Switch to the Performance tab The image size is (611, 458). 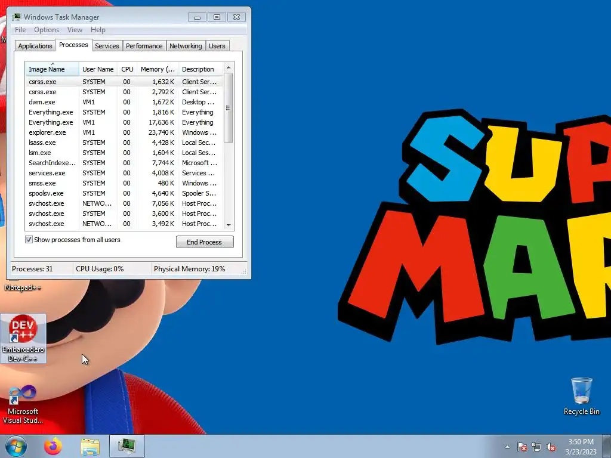(x=144, y=46)
